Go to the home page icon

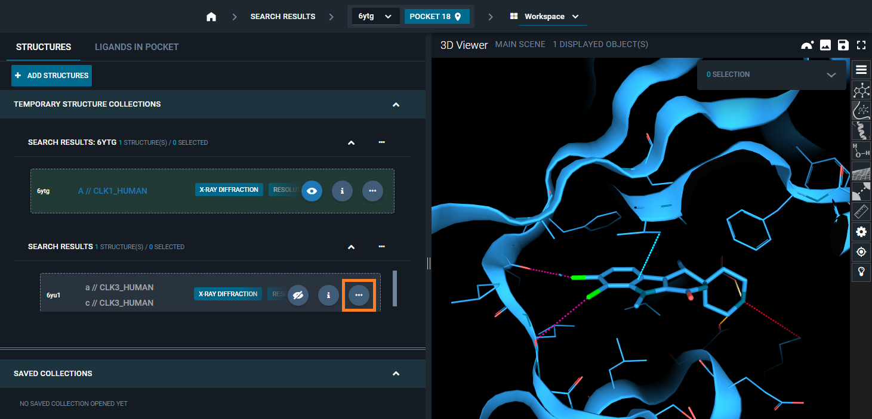(x=211, y=17)
